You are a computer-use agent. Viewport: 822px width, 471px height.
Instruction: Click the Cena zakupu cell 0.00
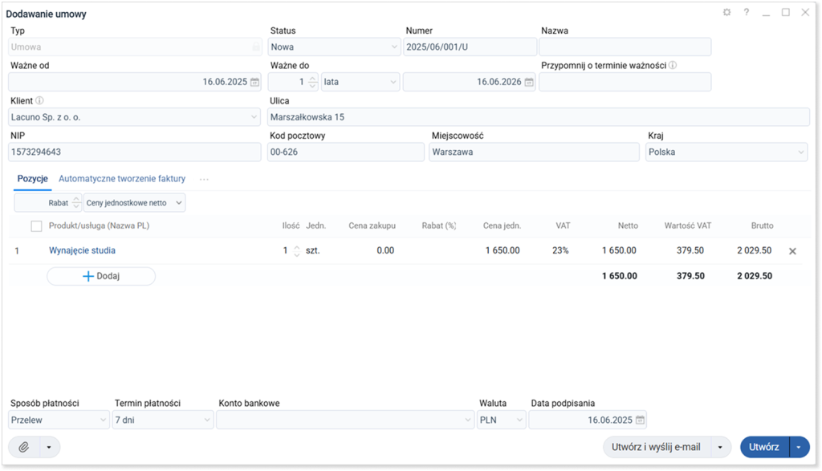coord(385,251)
